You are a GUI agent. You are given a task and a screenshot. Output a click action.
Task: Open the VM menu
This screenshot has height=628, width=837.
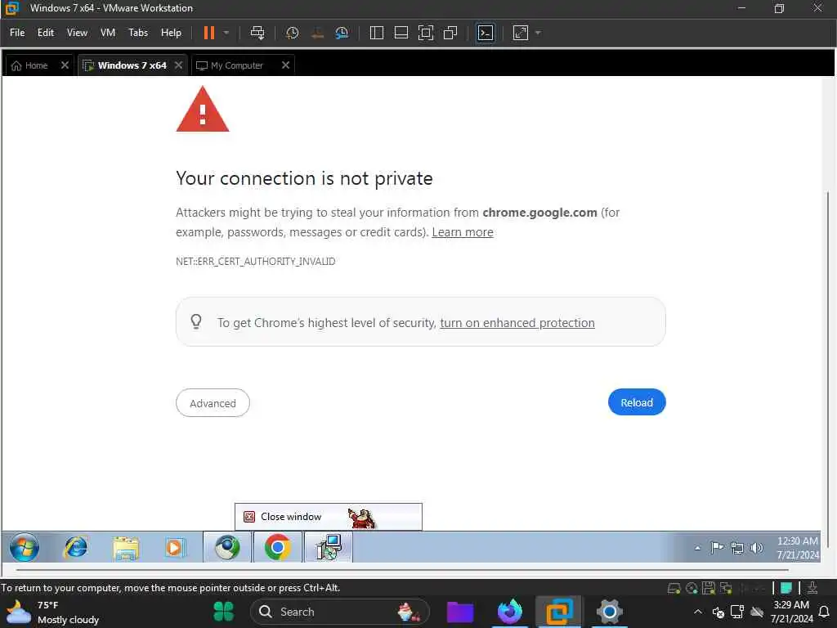pos(108,33)
